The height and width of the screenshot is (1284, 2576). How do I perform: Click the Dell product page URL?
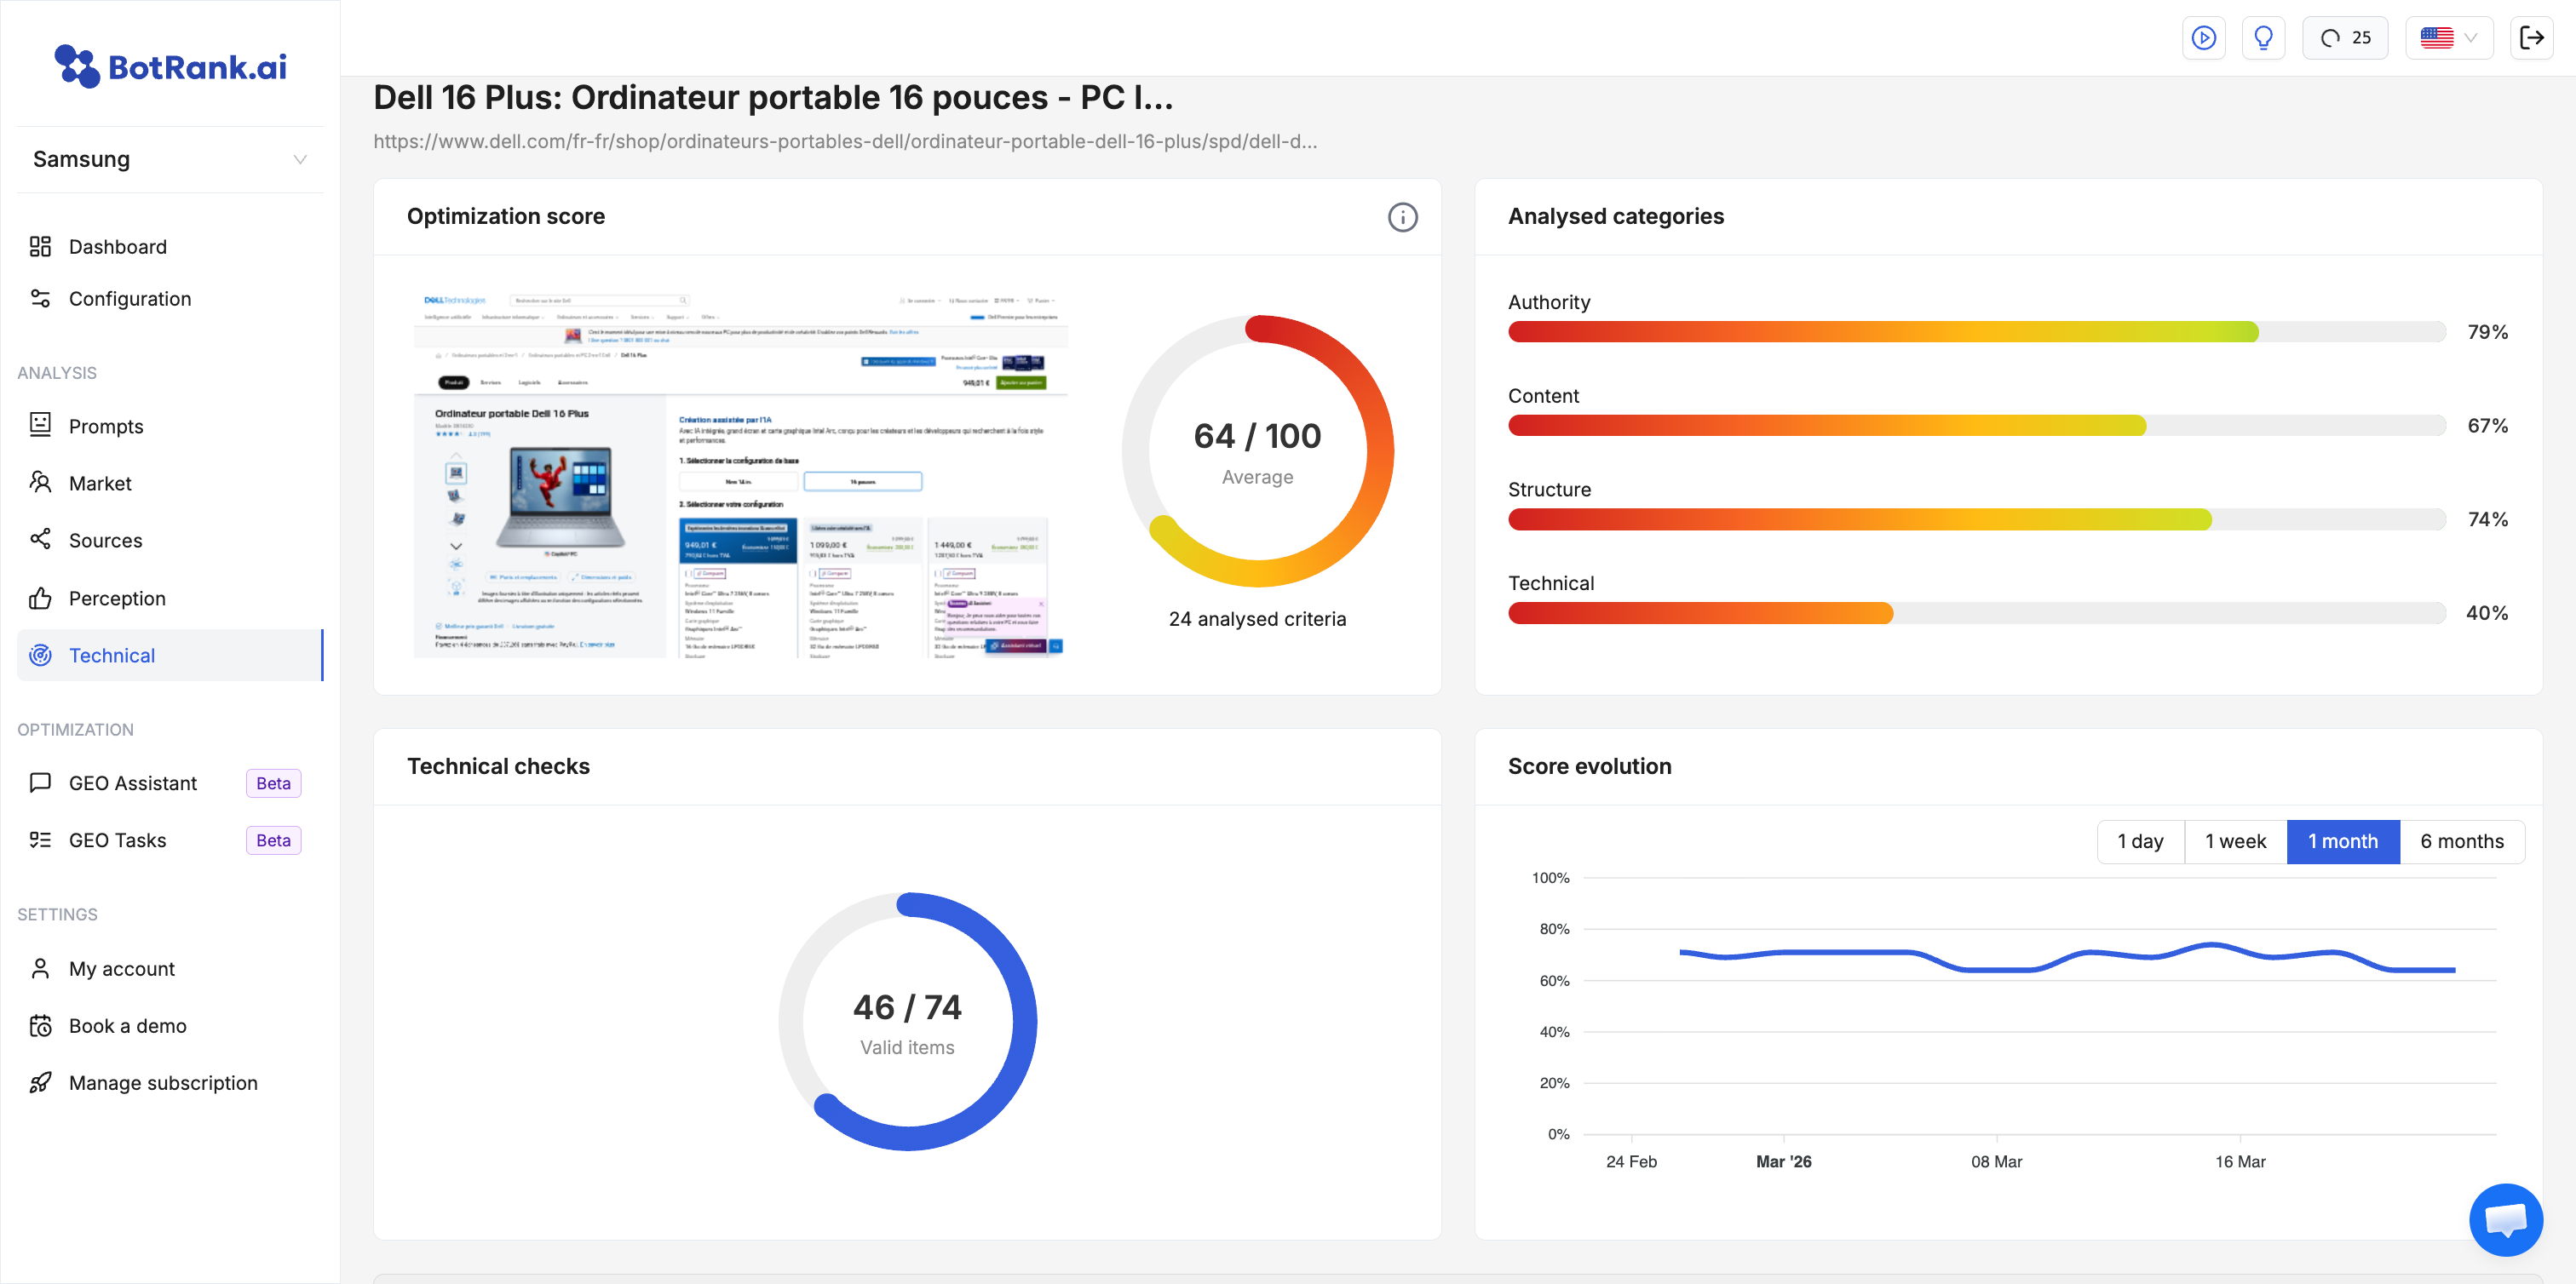(x=845, y=142)
